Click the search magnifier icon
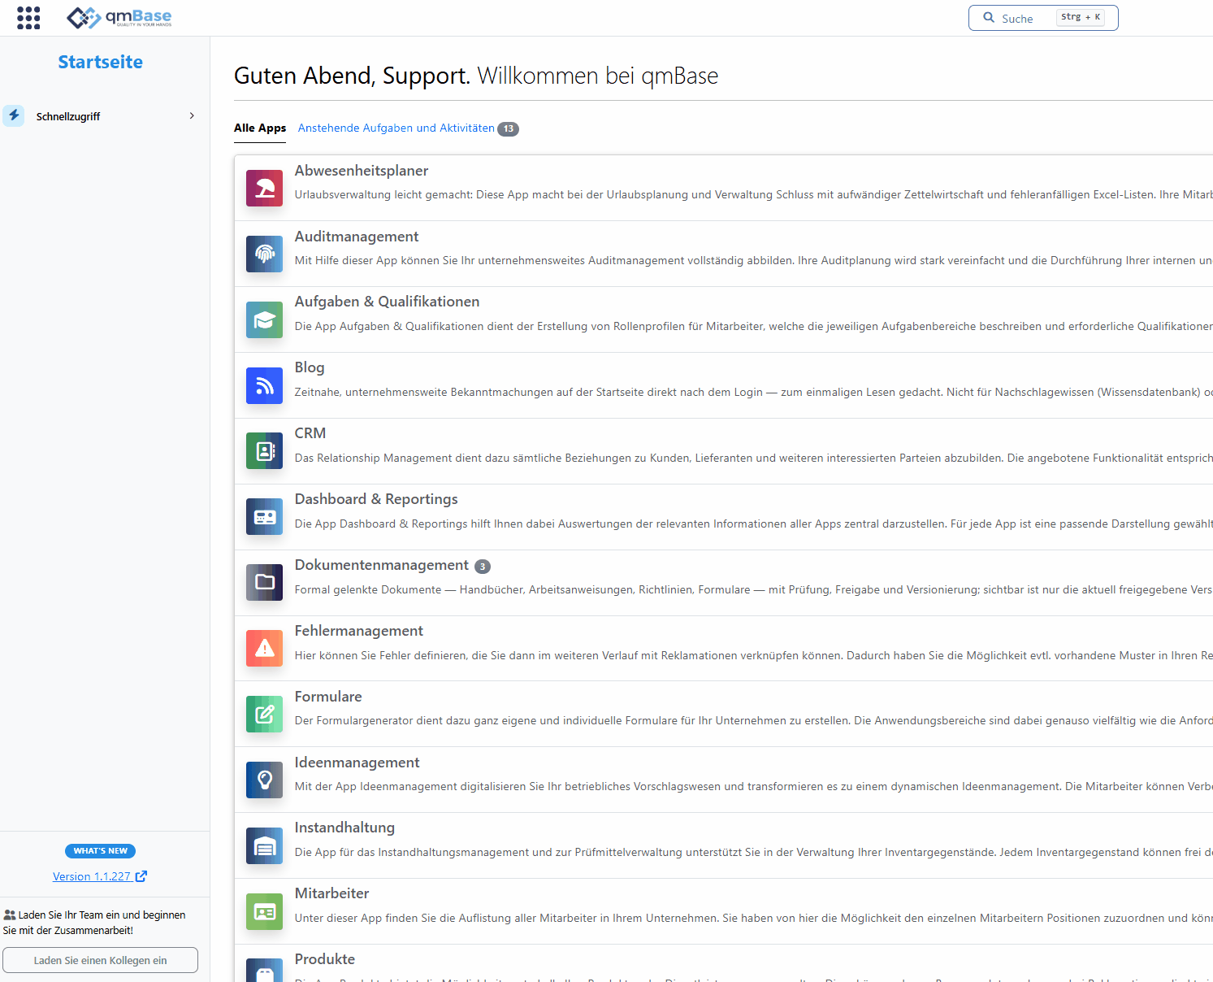1213x982 pixels. click(989, 17)
